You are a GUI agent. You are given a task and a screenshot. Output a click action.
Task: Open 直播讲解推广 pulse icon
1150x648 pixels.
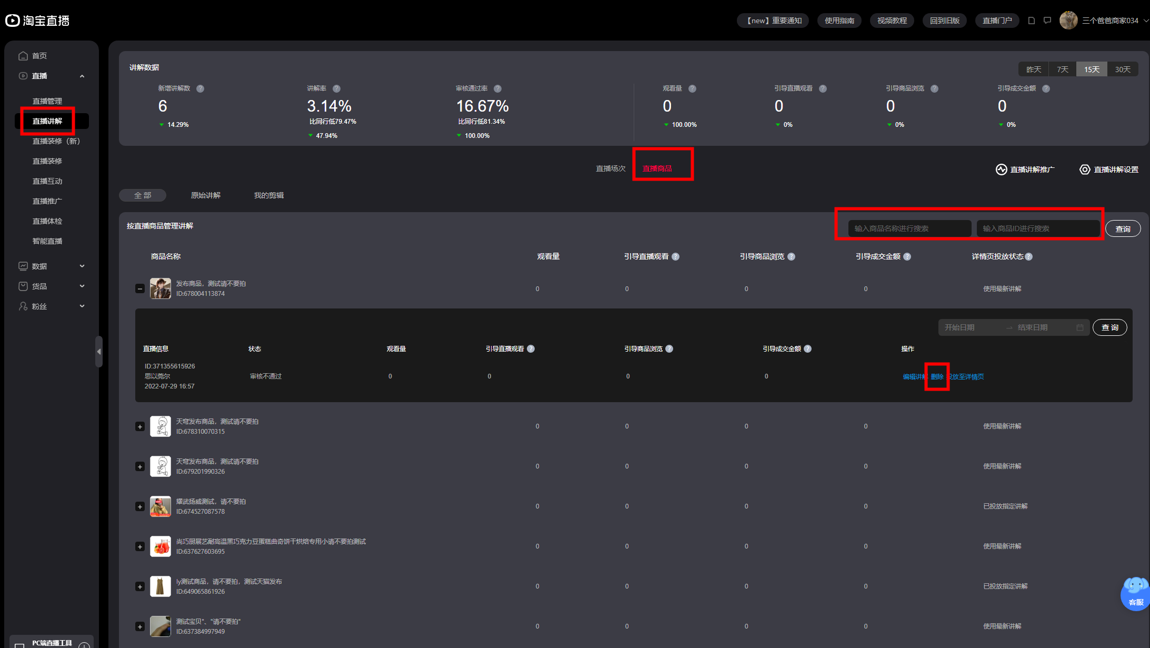(1001, 170)
